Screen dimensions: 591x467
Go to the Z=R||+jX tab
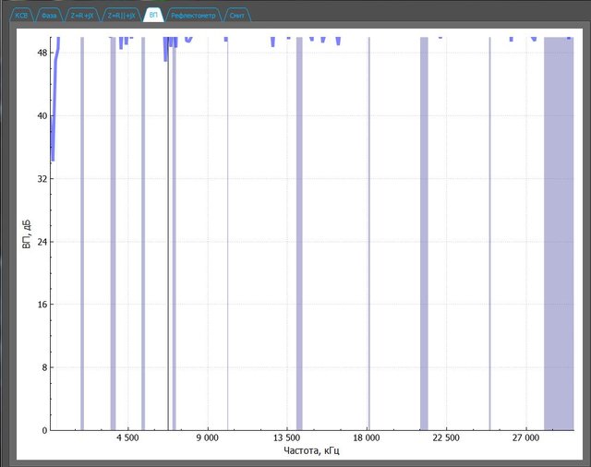(121, 16)
